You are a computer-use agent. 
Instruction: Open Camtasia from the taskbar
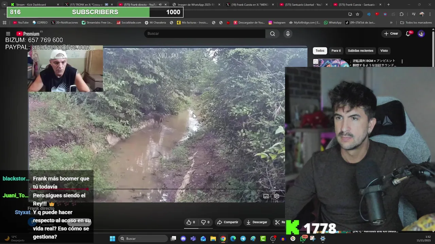(263, 239)
